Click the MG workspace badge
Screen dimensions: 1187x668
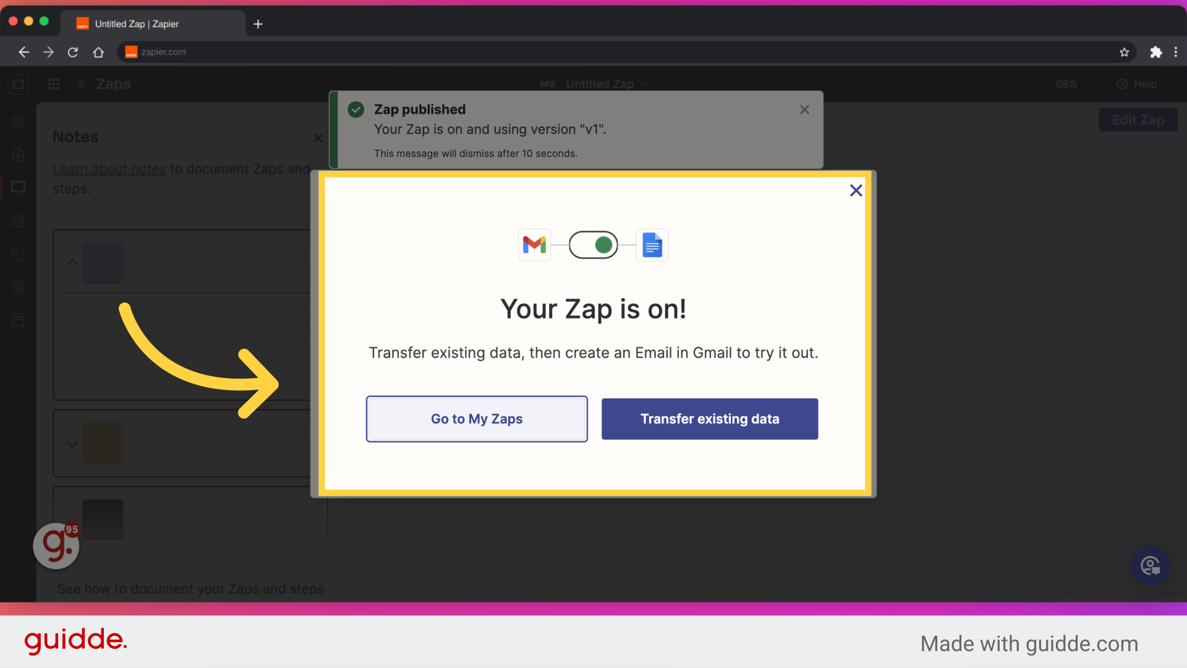pos(548,84)
